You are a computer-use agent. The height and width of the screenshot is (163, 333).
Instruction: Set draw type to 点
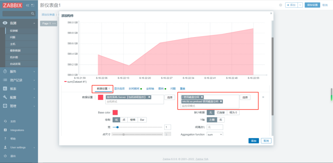pyautogui.click(x=124, y=120)
